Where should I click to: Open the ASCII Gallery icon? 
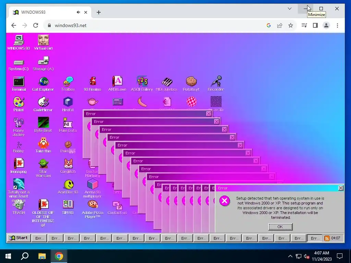pyautogui.click(x=142, y=84)
